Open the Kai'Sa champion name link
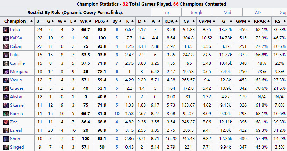Viewport: 287px width, 151px height. tap(16, 38)
